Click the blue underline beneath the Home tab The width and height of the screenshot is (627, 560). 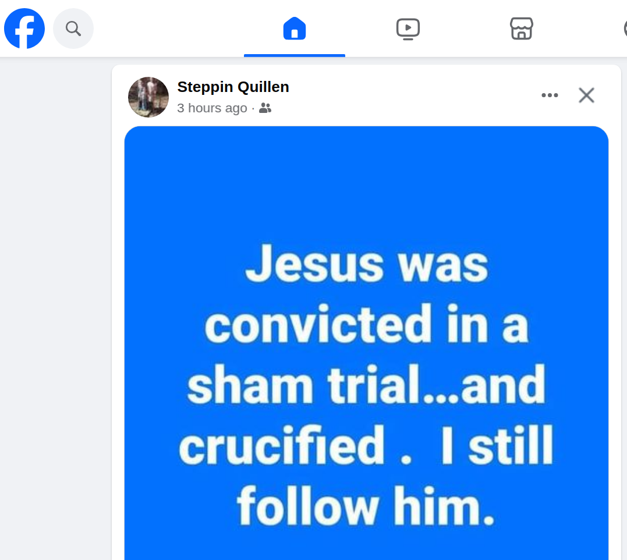tap(295, 55)
